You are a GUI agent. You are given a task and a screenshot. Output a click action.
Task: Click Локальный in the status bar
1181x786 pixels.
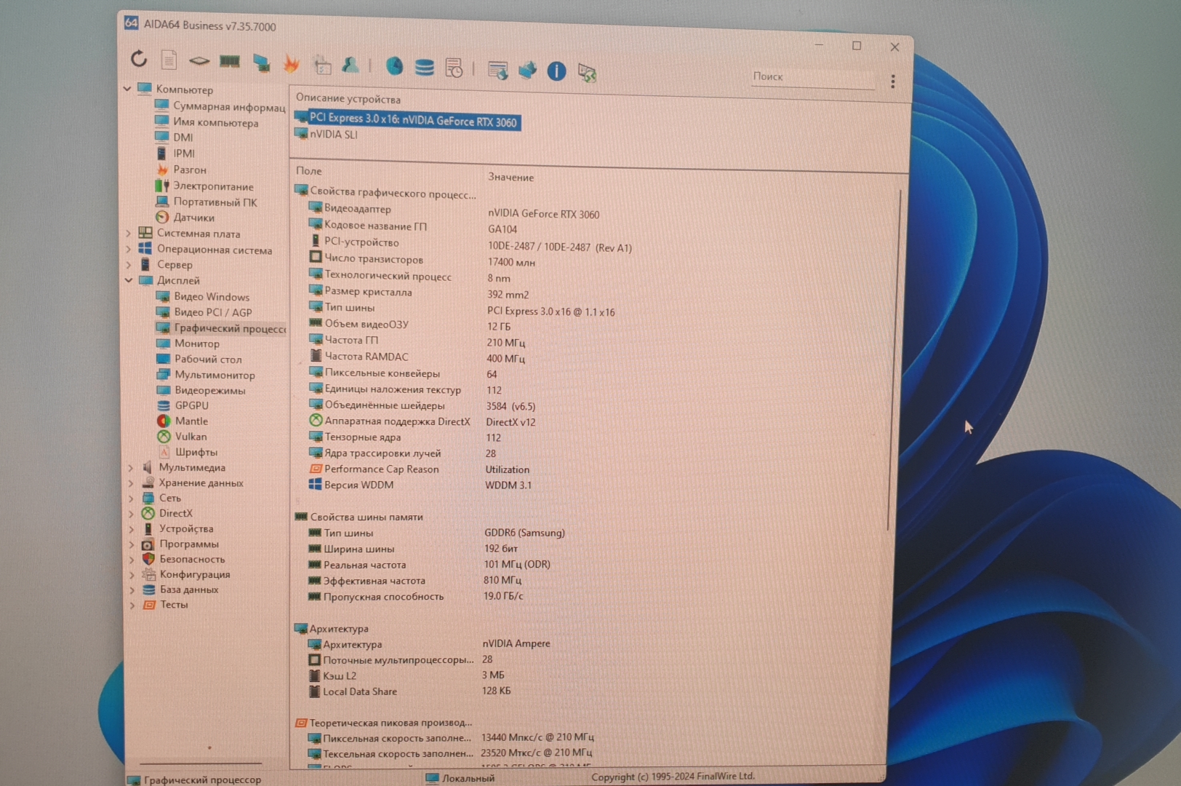tap(460, 778)
